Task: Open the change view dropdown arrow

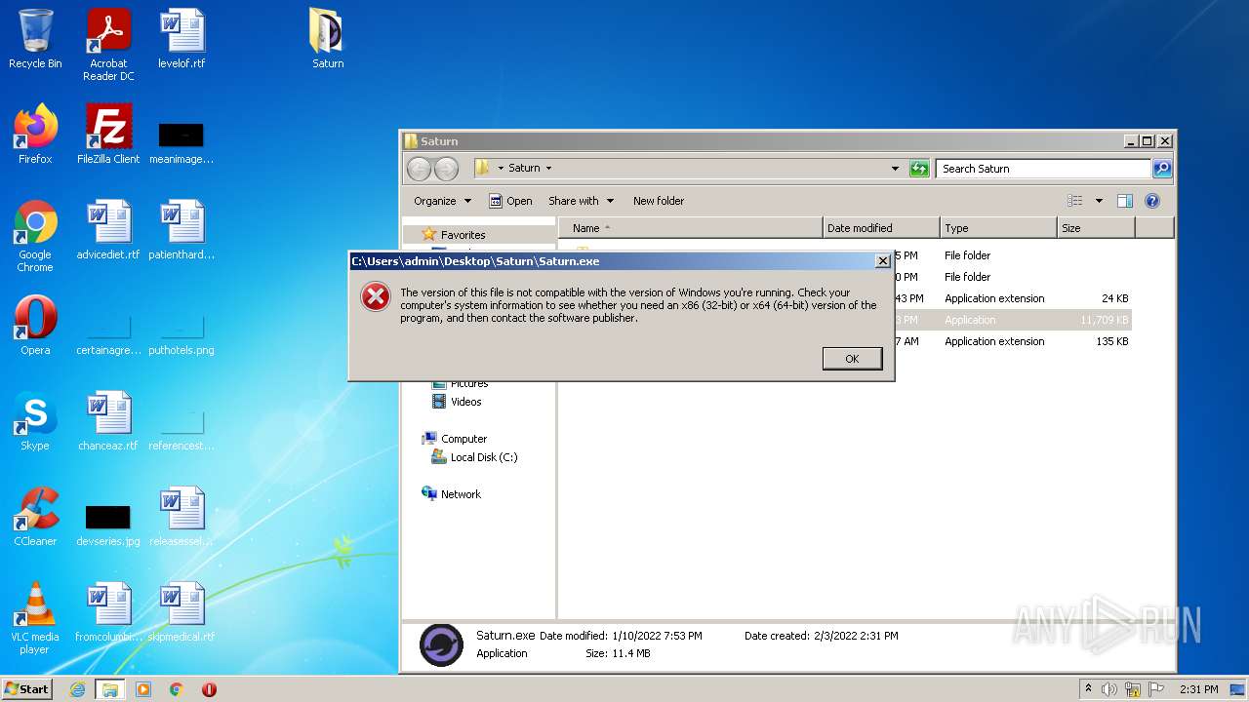Action: [1099, 201]
